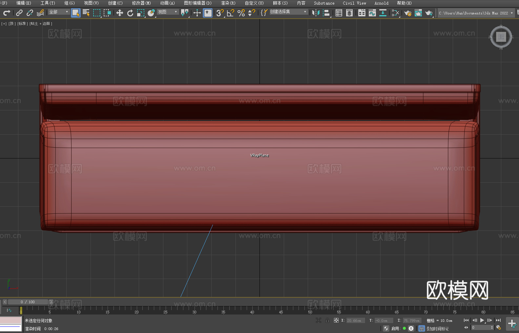Click timeline next frame arrow

pyautogui.click(x=51, y=302)
